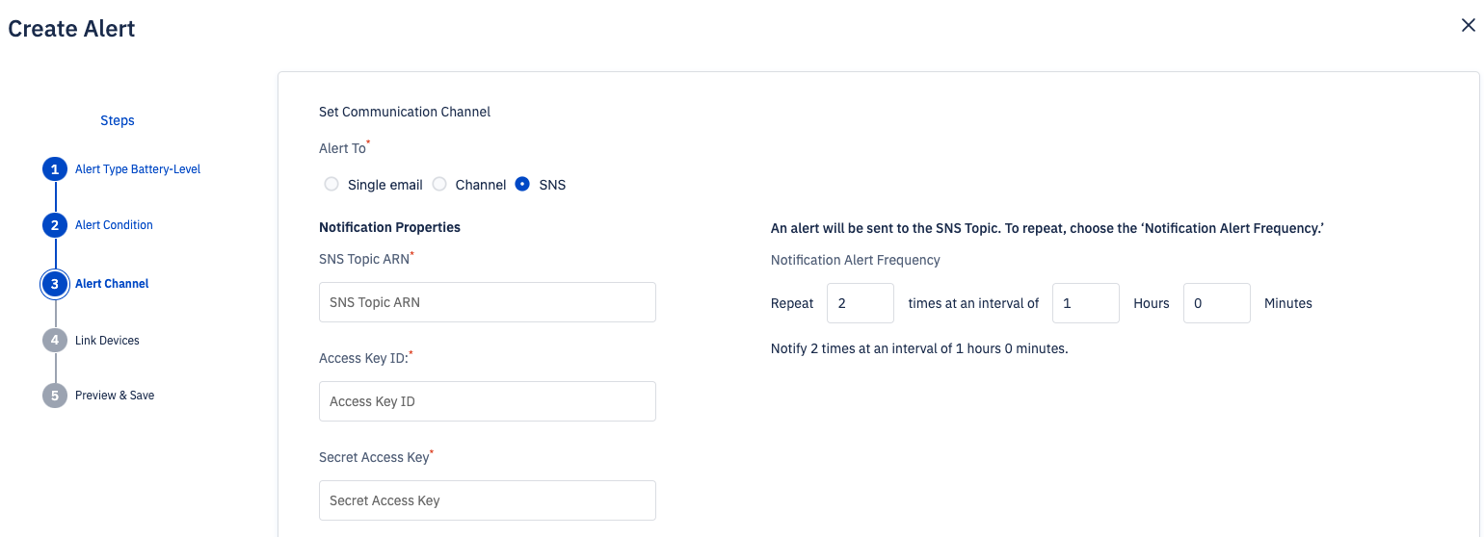The height and width of the screenshot is (537, 1484).
Task: Click into the Access Key ID field
Action: (x=488, y=401)
